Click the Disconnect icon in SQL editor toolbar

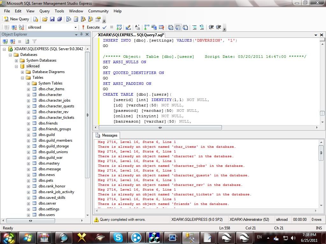pos(14,27)
